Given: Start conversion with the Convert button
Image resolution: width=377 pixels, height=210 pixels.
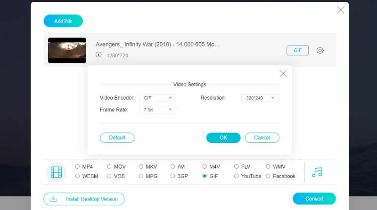Looking at the screenshot, I should point(314,199).
